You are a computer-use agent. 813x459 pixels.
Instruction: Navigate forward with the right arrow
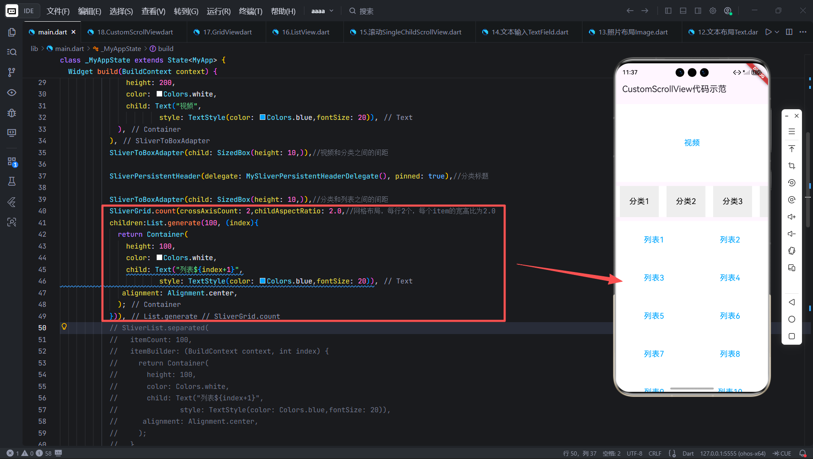click(645, 11)
